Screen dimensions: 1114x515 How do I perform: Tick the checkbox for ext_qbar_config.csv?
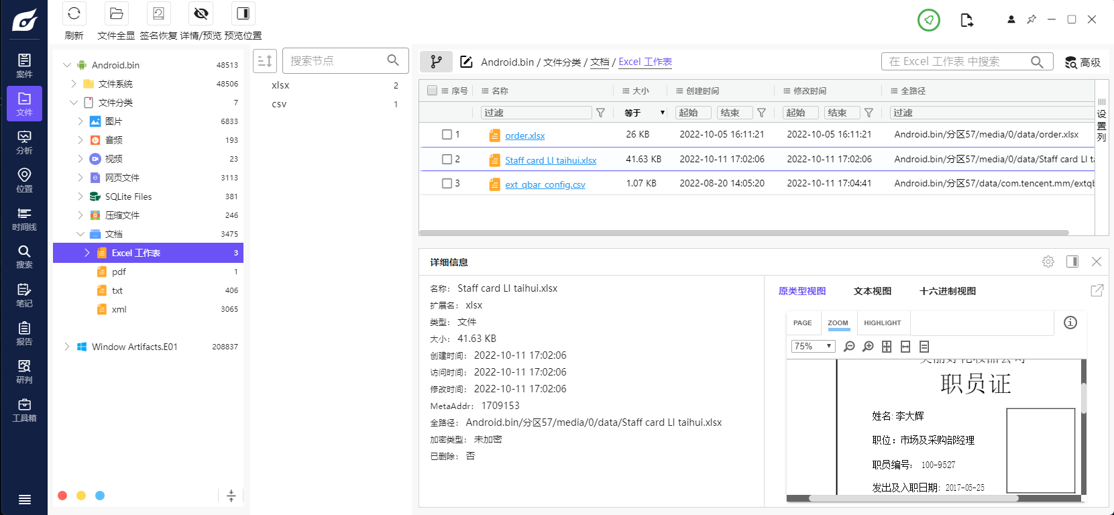[447, 183]
